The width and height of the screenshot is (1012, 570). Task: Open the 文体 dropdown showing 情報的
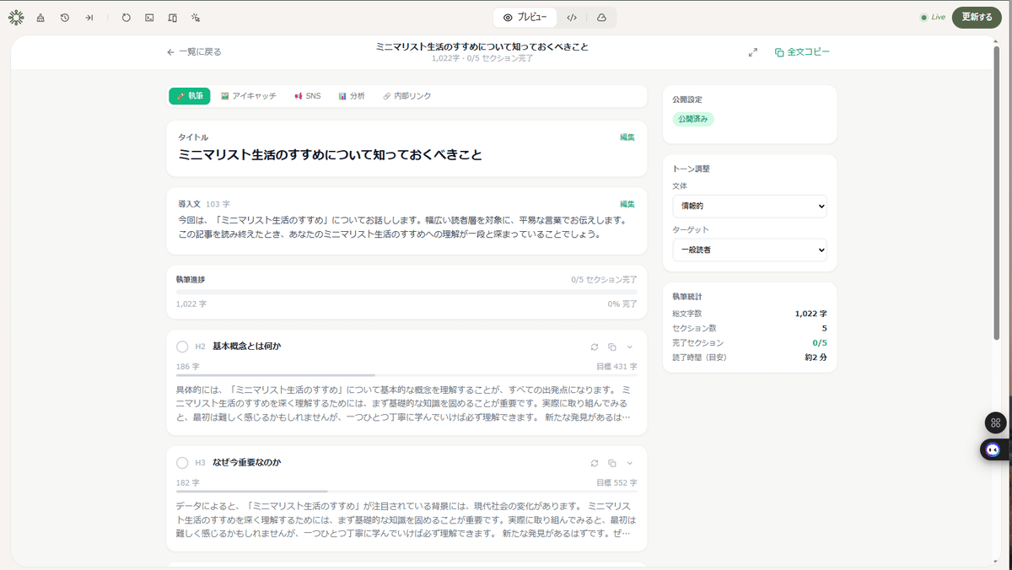749,206
